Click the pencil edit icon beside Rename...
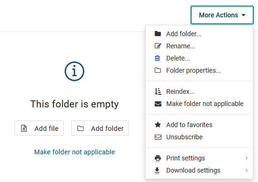 click(158, 46)
